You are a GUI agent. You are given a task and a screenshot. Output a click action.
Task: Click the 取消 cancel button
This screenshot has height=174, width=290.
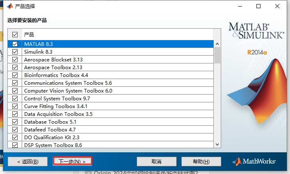click(x=156, y=161)
